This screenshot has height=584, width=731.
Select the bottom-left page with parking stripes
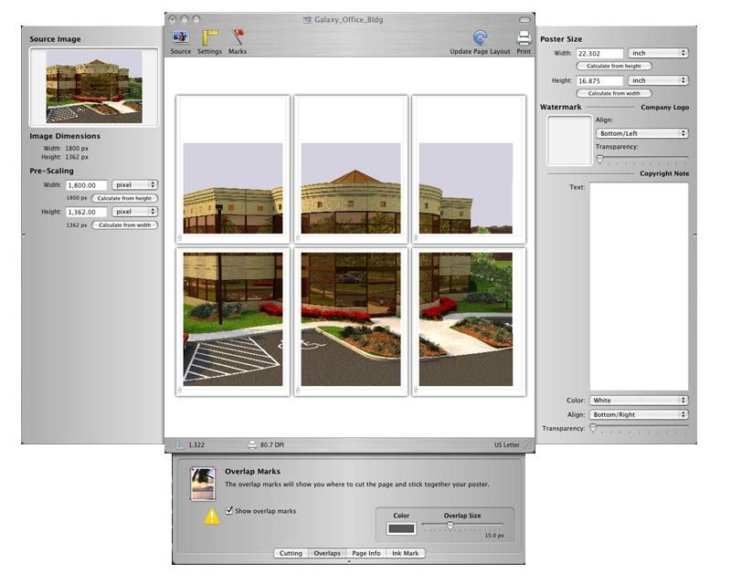click(233, 322)
